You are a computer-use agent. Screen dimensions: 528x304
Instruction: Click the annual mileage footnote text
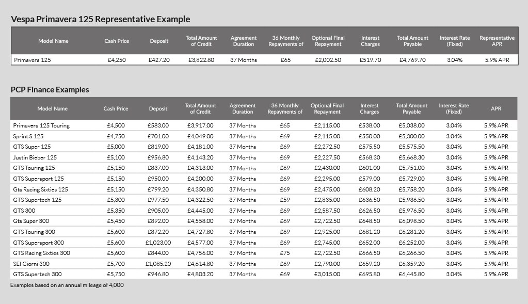pyautogui.click(x=67, y=285)
